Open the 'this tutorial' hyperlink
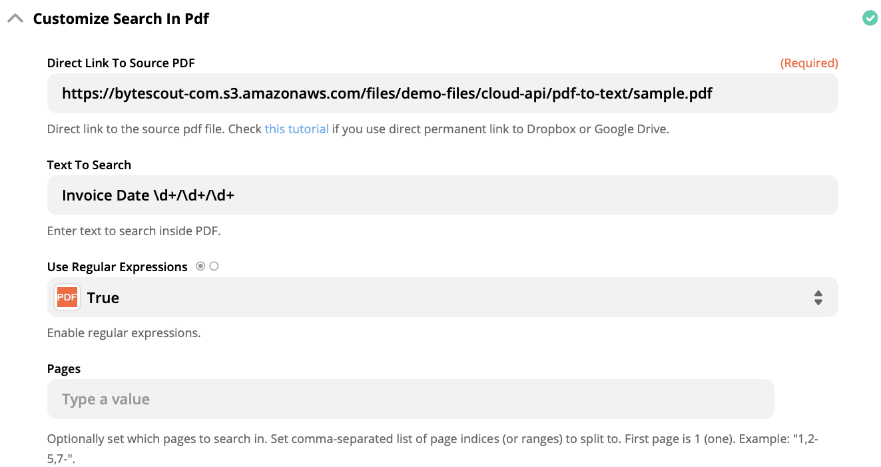 296,129
